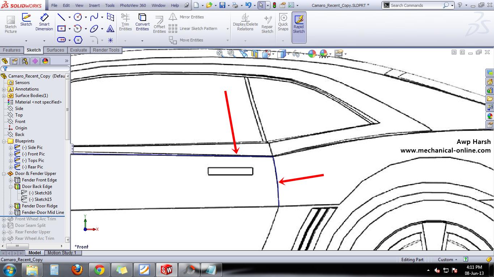Collapse the Door Back Edge feature
This screenshot has width=494, height=277.
(11, 186)
